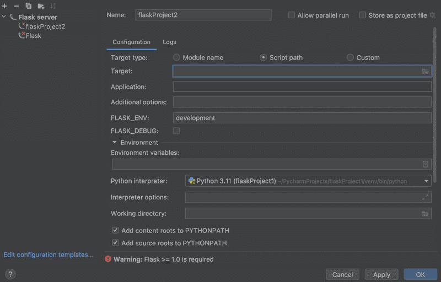Select the Flask configuration in tree
Screen dimensions: 441x282
pos(30,36)
